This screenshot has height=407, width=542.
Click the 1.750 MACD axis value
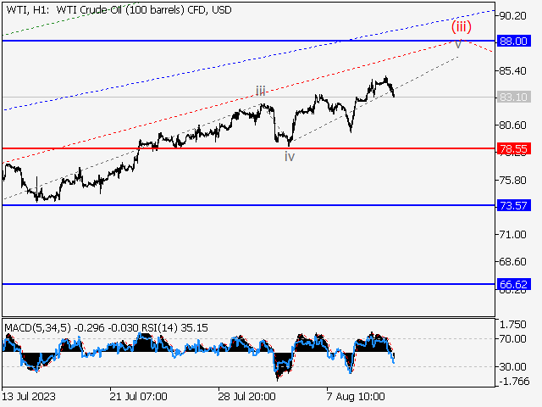[x=513, y=325]
